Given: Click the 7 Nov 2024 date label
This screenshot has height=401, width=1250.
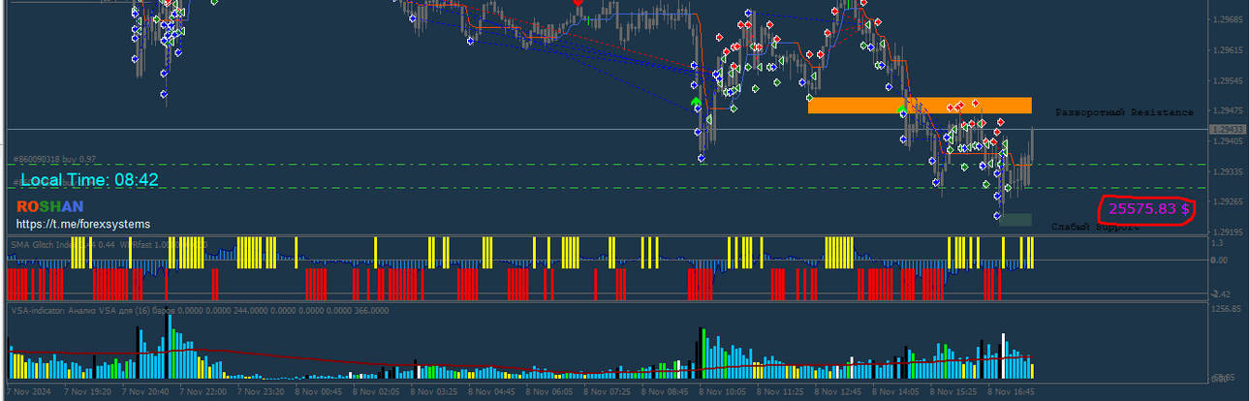Looking at the screenshot, I should 28,393.
